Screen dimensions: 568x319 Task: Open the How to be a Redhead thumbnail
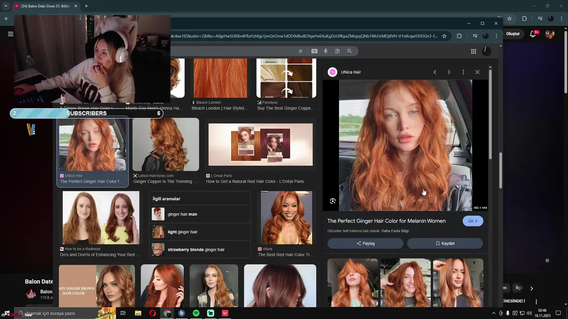101,218
